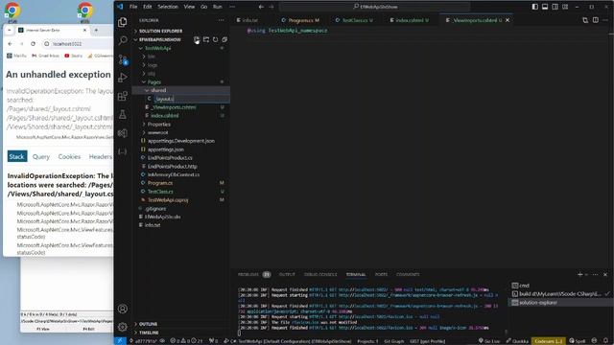Open the Accounts icon in activity bar
This screenshot has width=614, height=345.
point(123,309)
